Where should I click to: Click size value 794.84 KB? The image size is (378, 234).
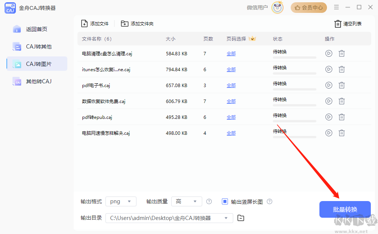pos(177,70)
